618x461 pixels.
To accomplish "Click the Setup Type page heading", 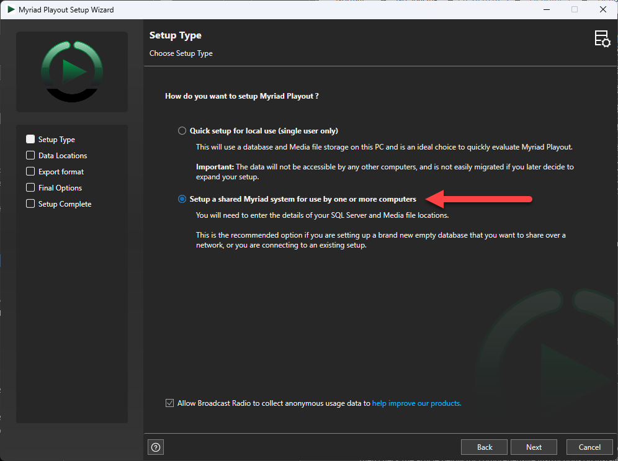I will click(176, 35).
